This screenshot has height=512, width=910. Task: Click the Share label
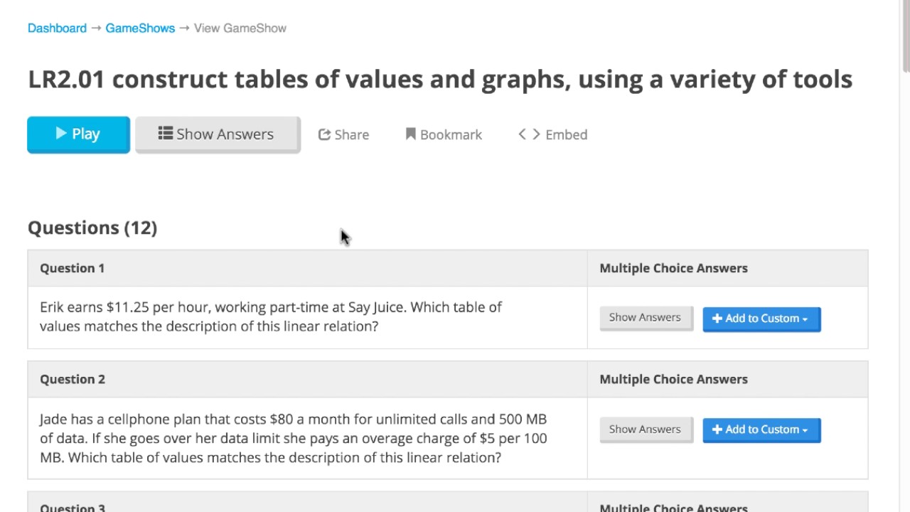tap(351, 134)
